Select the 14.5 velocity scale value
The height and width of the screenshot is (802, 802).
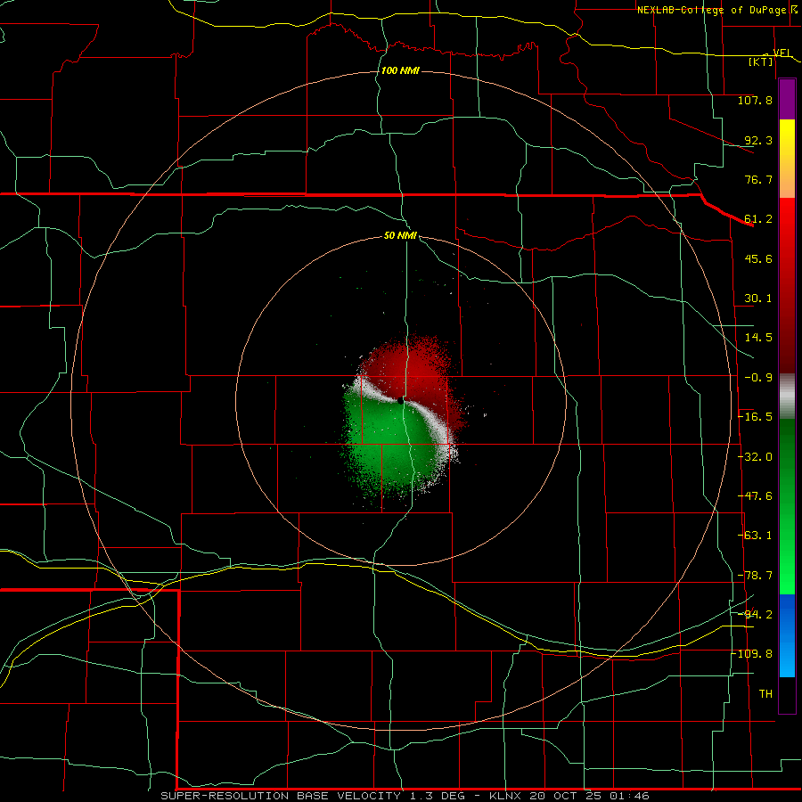[x=758, y=338]
